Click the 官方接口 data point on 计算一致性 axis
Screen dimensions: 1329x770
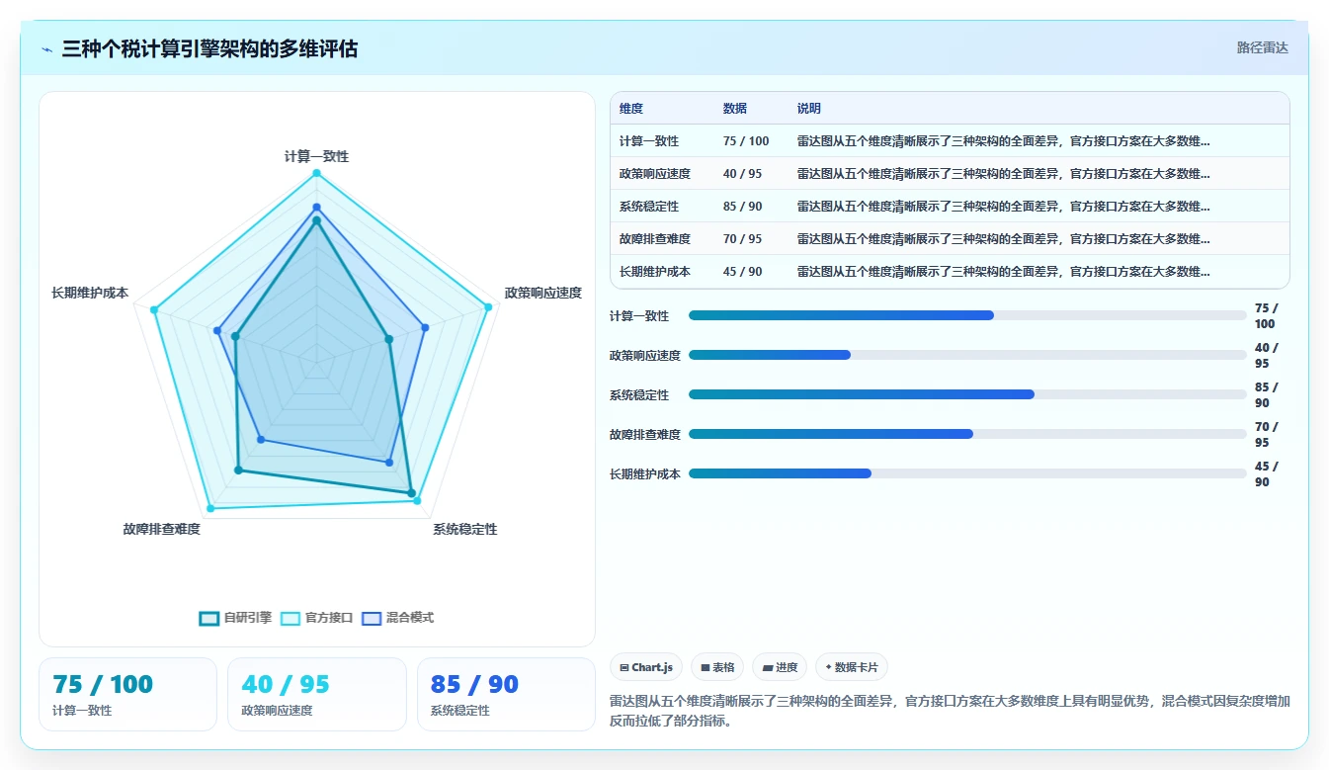[316, 173]
